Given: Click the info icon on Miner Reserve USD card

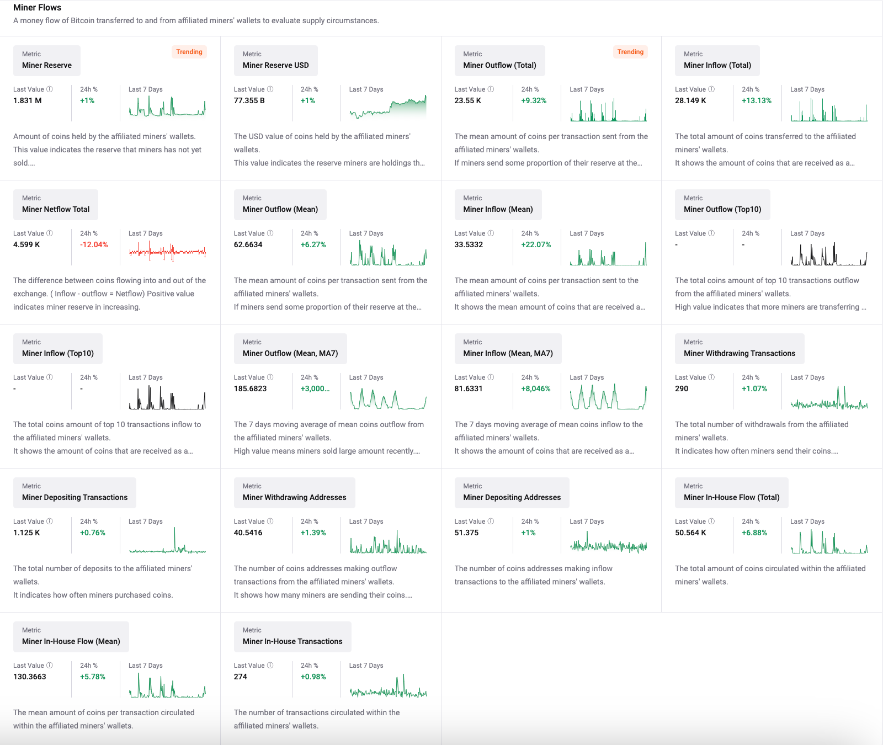Looking at the screenshot, I should point(270,89).
